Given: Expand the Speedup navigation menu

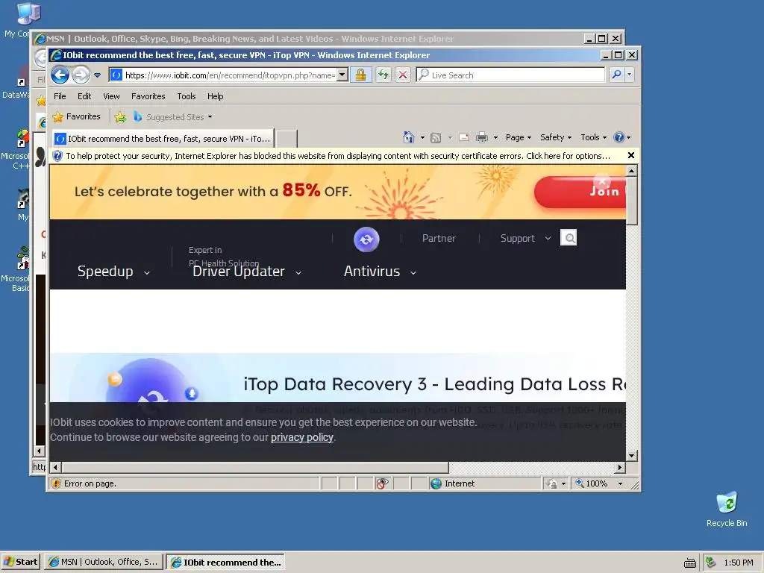Looking at the screenshot, I should (113, 272).
